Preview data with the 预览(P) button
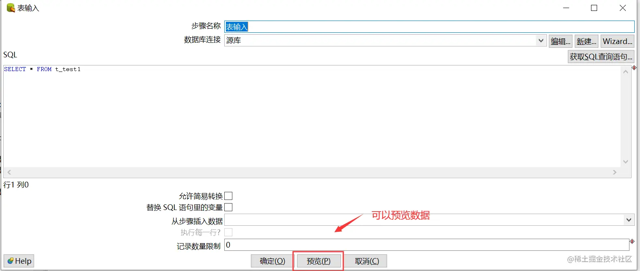640x271 pixels. pyautogui.click(x=319, y=261)
